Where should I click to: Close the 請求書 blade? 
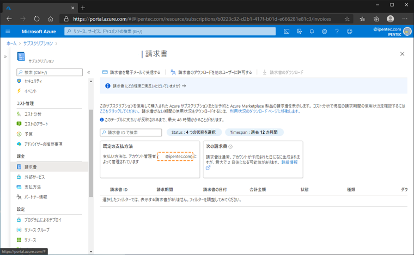click(x=402, y=54)
